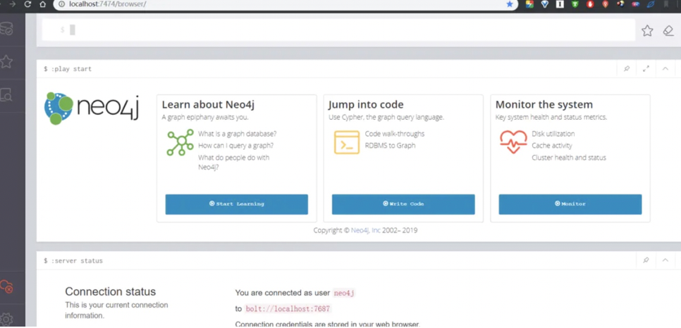681x328 pixels.
Task: Click 'Key system health and status metrics.' text
Action: (x=551, y=117)
